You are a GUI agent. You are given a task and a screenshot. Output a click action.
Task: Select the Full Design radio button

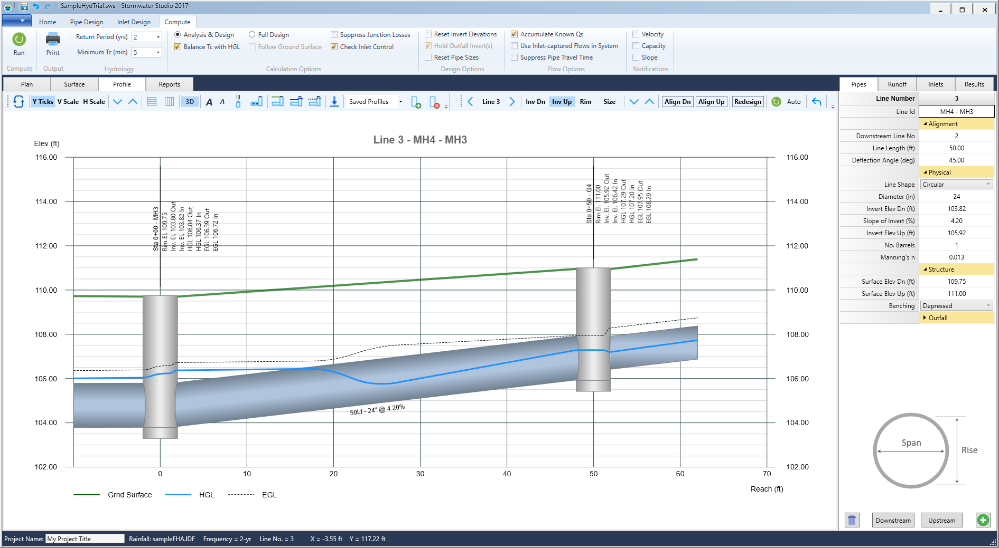253,34
